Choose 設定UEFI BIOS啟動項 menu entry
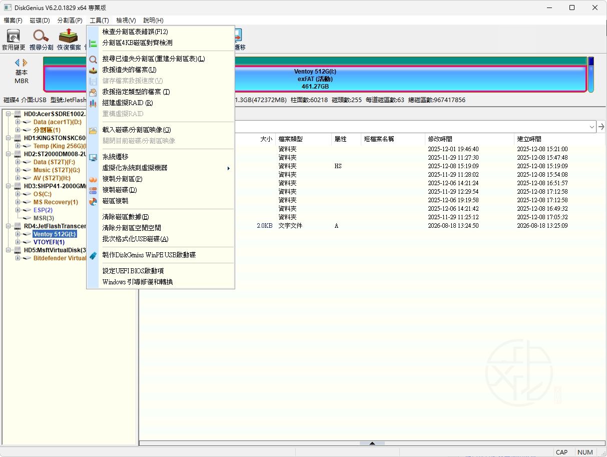The image size is (607, 457). 161,271
